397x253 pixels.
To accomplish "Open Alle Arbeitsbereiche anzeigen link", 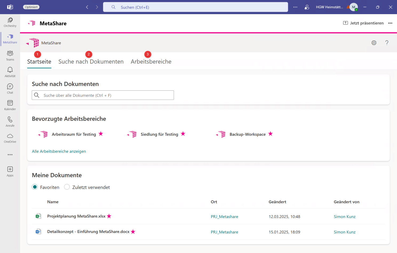I will [x=59, y=151].
